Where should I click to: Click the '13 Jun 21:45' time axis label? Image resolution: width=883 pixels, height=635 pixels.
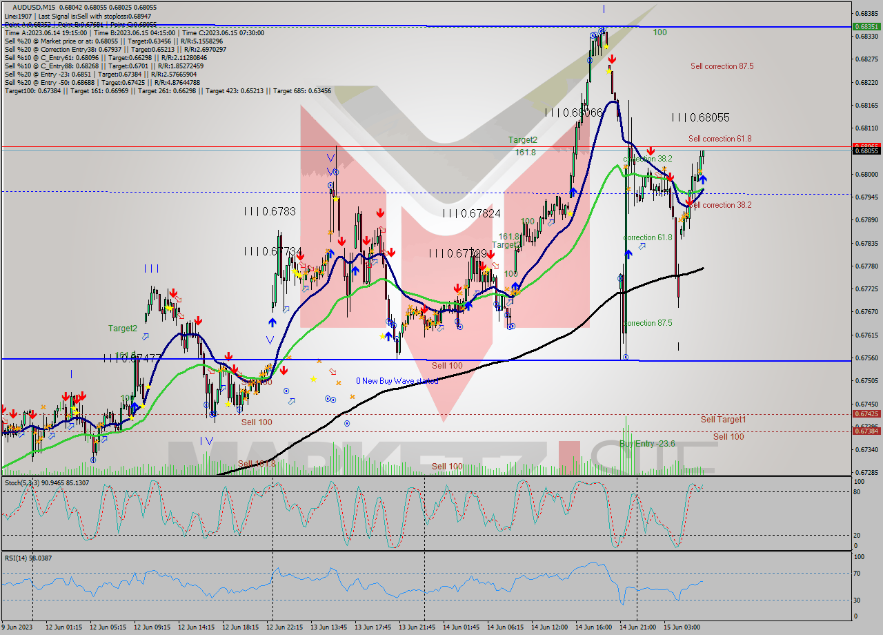click(x=417, y=627)
